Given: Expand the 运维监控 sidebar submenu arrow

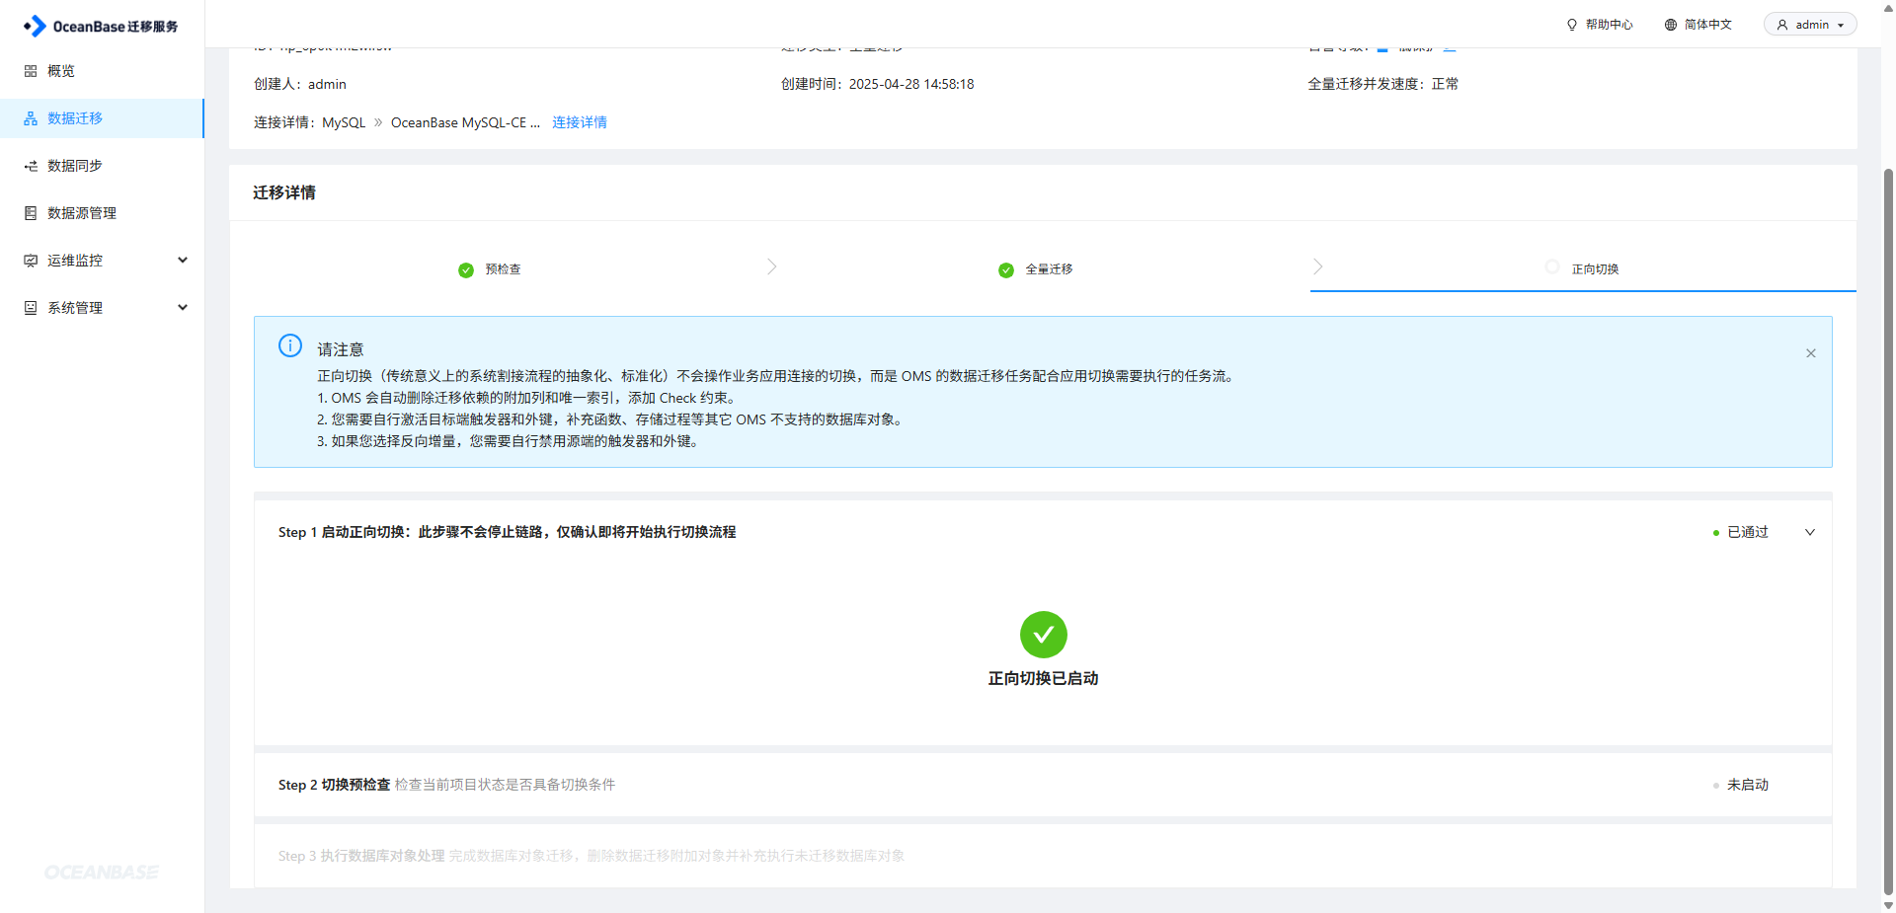Looking at the screenshot, I should 183,261.
